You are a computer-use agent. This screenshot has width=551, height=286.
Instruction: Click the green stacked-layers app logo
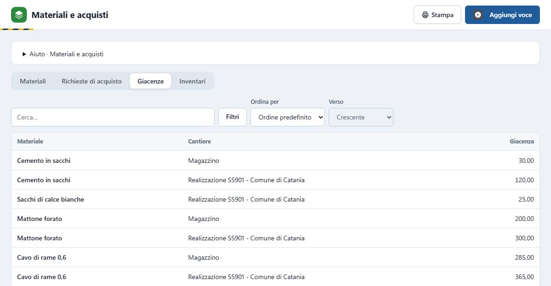tap(19, 15)
